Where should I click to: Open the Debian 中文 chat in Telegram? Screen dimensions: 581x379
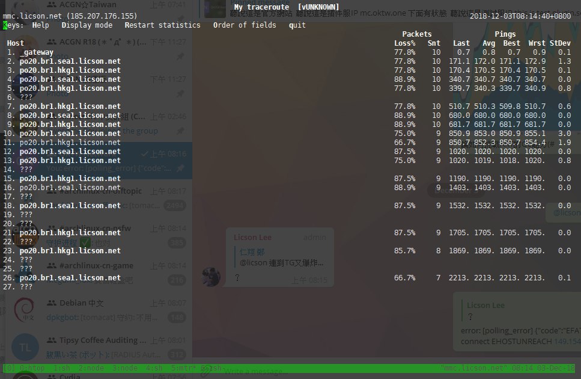(99, 310)
